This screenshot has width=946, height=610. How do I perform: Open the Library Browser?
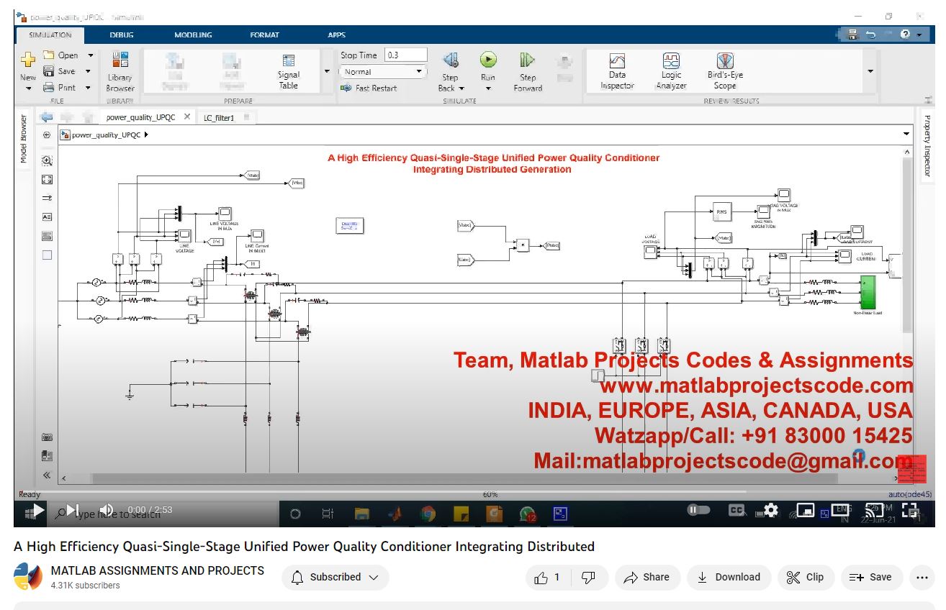point(120,70)
